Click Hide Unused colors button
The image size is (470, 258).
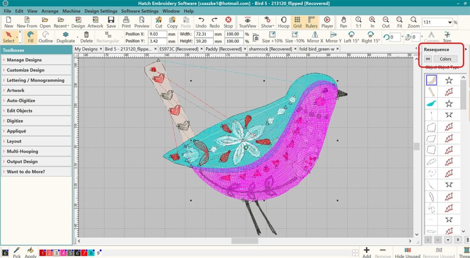point(406,252)
